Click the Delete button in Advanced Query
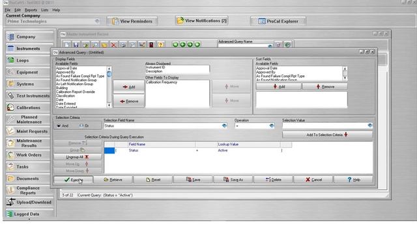Viewport: 417px width, 234px height. click(274, 179)
